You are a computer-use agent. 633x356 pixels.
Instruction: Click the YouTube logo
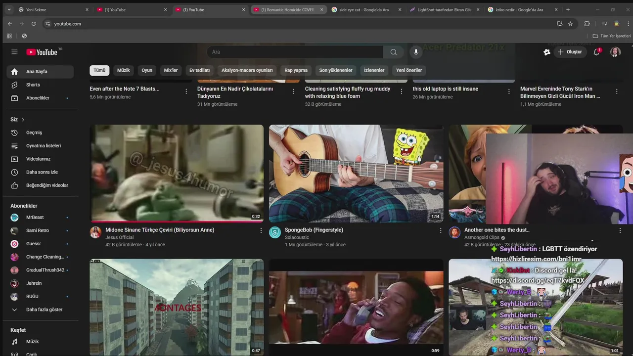click(x=42, y=52)
